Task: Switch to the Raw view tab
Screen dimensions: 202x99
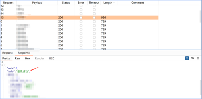Action: 17,58
